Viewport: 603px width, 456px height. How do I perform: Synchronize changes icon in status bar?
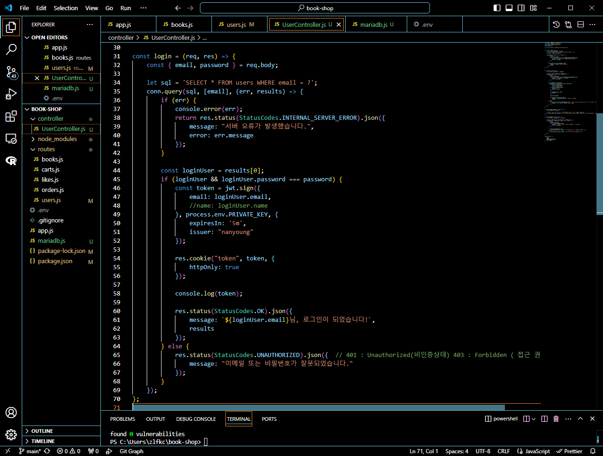[47, 451]
